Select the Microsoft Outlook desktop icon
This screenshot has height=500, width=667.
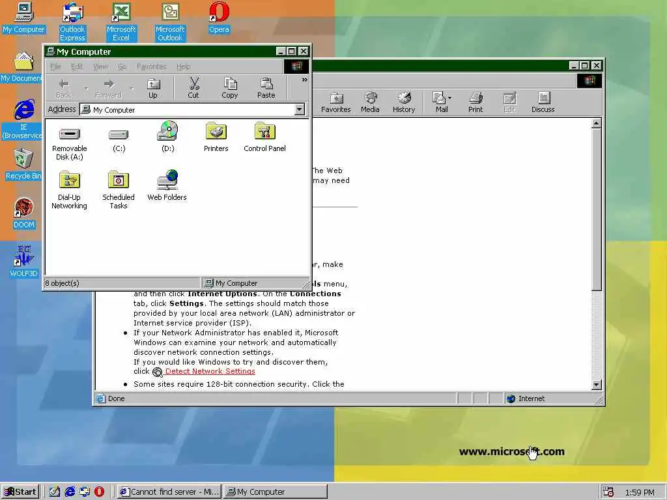pos(170,22)
